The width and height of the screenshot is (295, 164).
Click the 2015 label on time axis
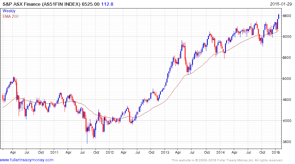[x=276, y=152]
